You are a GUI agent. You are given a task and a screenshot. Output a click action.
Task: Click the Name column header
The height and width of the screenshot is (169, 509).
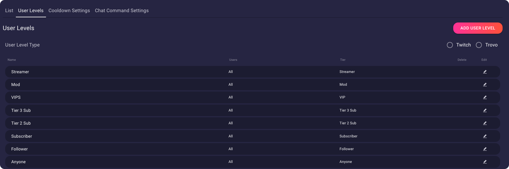[12, 60]
